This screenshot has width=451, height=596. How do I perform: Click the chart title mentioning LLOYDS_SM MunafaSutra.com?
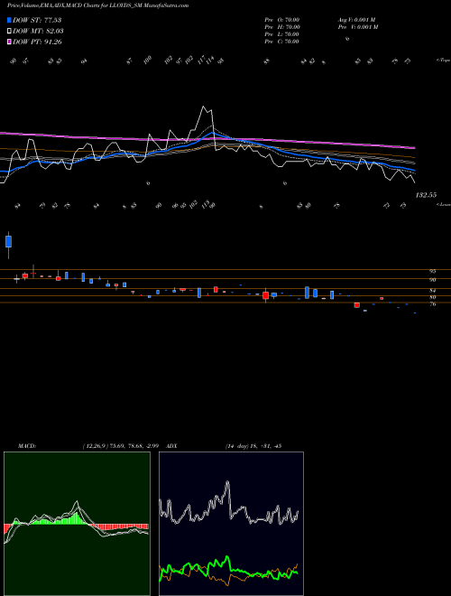tap(98, 5)
